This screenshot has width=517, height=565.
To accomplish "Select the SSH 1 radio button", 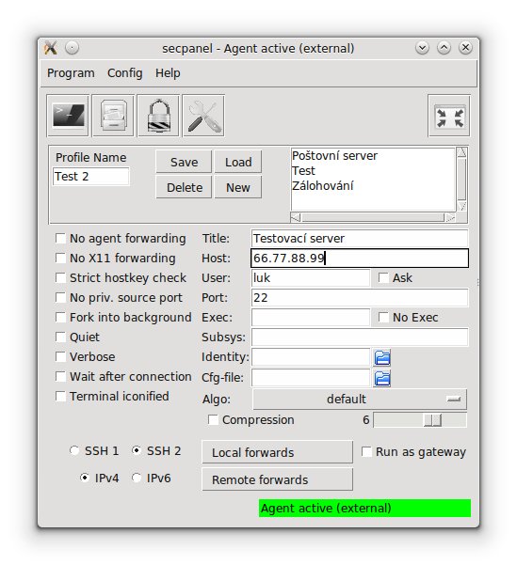I will 74,450.
